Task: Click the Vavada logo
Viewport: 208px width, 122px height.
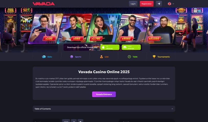Action: (x=43, y=4)
